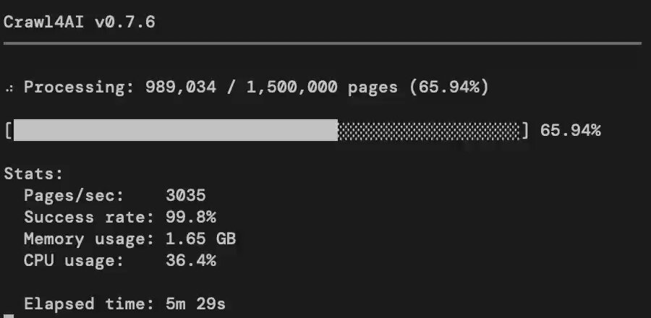The height and width of the screenshot is (318, 651).
Task: Click the 65.94% label right of bar
Action: pos(571,131)
